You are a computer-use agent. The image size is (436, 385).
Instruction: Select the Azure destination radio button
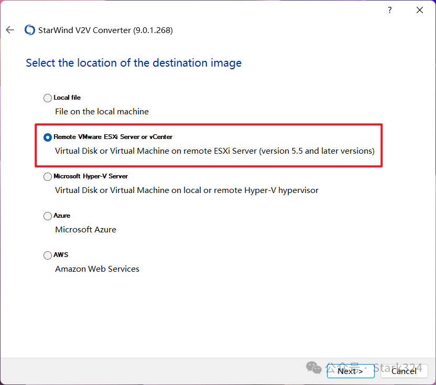[48, 216]
